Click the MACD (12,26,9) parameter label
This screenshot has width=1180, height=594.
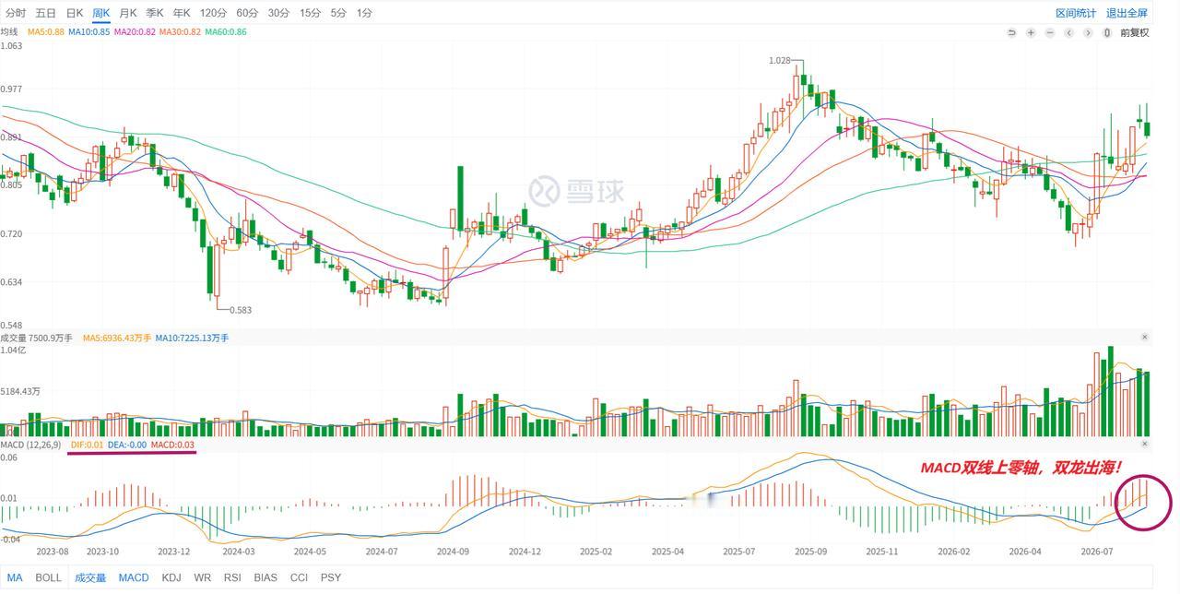point(30,445)
